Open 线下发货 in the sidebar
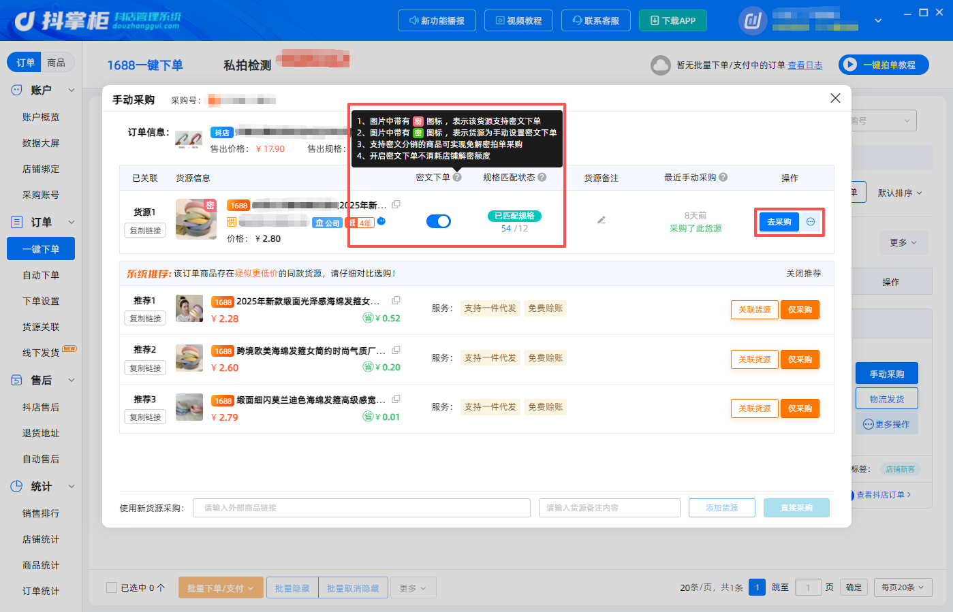The height and width of the screenshot is (612, 953). (41, 353)
